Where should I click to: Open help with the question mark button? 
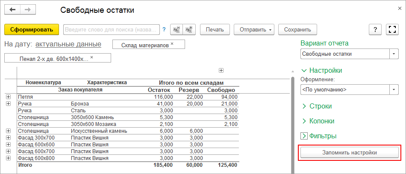375,29
